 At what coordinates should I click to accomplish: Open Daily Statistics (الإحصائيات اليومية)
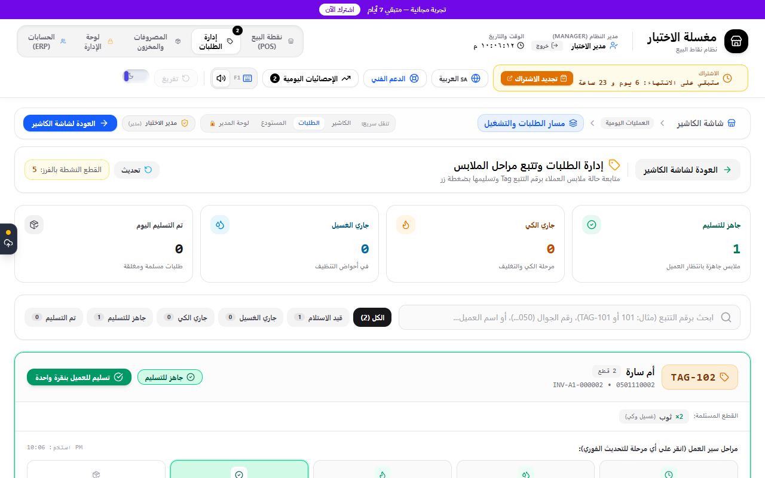click(x=310, y=78)
